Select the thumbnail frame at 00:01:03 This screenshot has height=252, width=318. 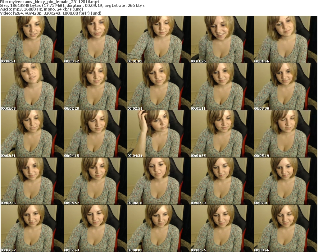click(x=159, y=39)
